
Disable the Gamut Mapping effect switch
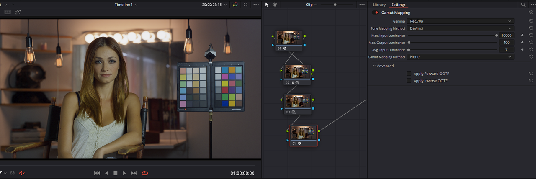tap(375, 13)
